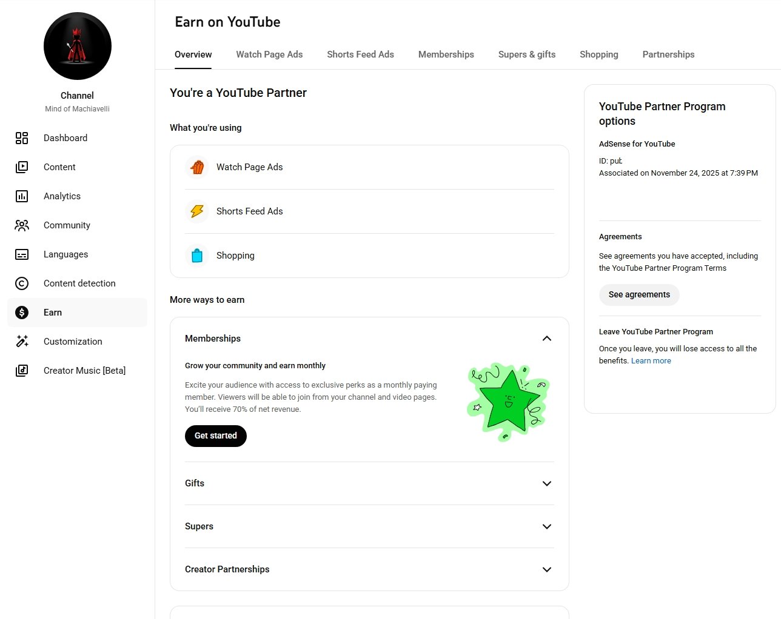Viewport: 781px width, 619px height.
Task: Open Dashboard via its grid icon
Action: (22, 138)
